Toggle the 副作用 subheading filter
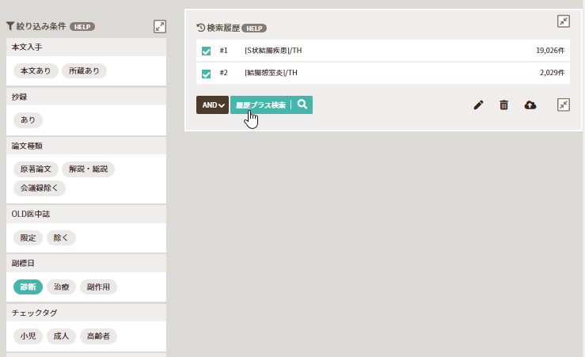 (x=98, y=287)
